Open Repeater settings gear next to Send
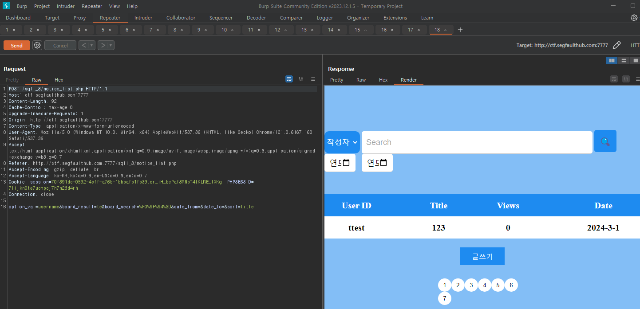Screen dimensions: 640x309 coord(37,45)
